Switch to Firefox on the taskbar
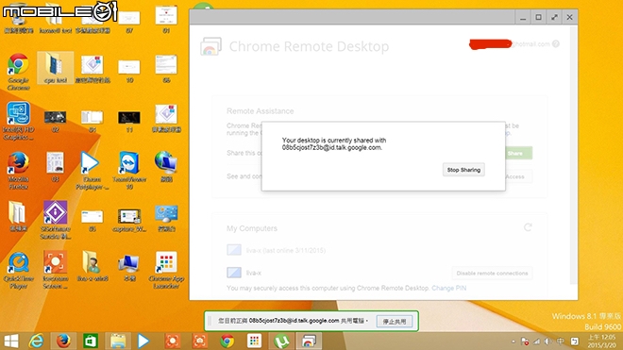The image size is (623, 350). point(63,341)
